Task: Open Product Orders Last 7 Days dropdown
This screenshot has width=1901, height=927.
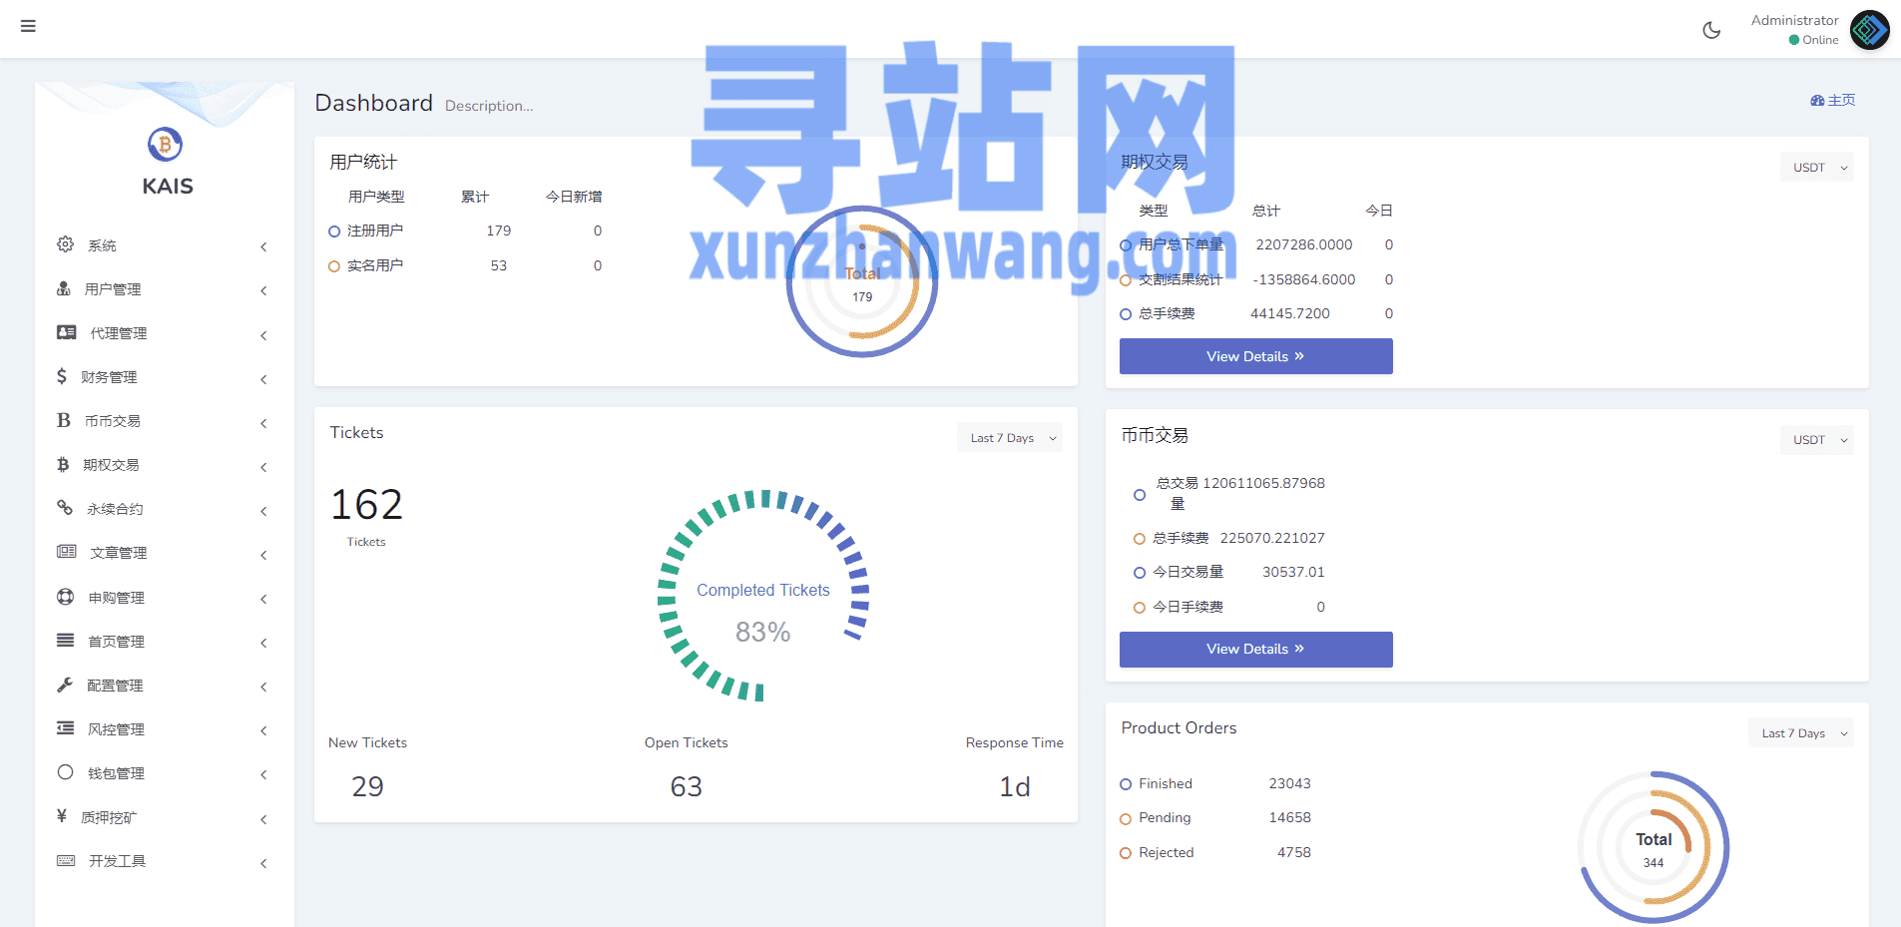Action: pos(1801,733)
